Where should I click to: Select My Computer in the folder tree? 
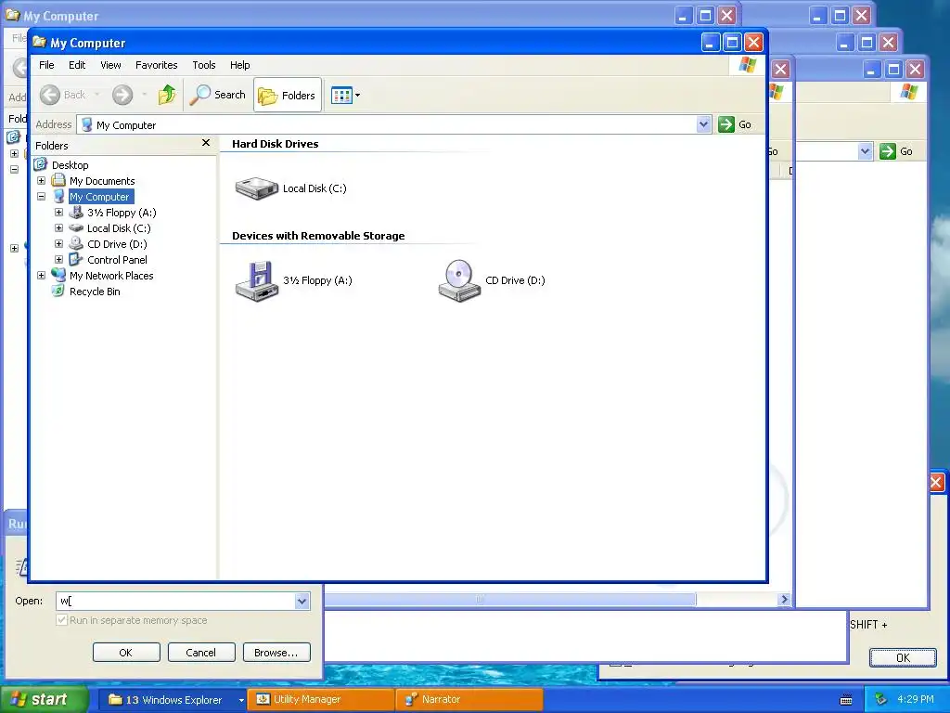pos(99,197)
